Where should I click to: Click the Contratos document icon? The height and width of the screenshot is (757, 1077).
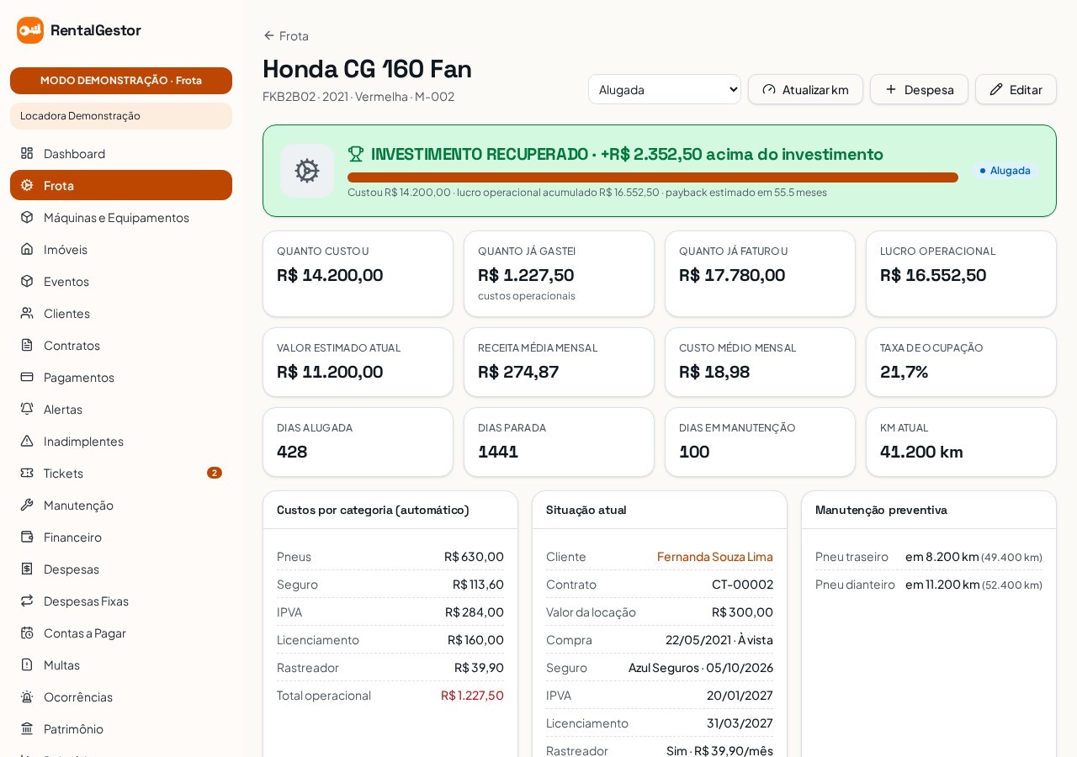(x=27, y=345)
